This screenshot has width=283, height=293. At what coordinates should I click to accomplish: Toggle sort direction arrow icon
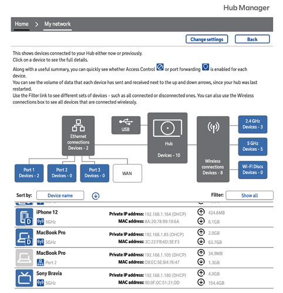pyautogui.click(x=96, y=196)
